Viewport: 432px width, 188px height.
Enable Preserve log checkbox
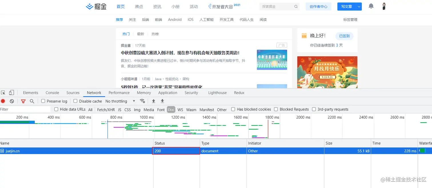click(43, 101)
